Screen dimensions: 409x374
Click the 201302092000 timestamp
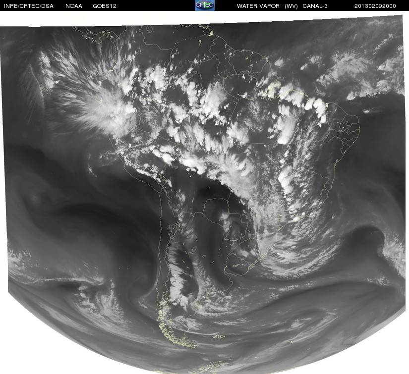pyautogui.click(x=375, y=6)
